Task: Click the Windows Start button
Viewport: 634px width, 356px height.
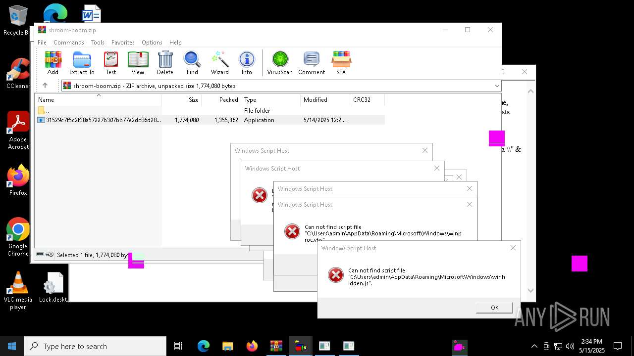Action: (x=12, y=346)
